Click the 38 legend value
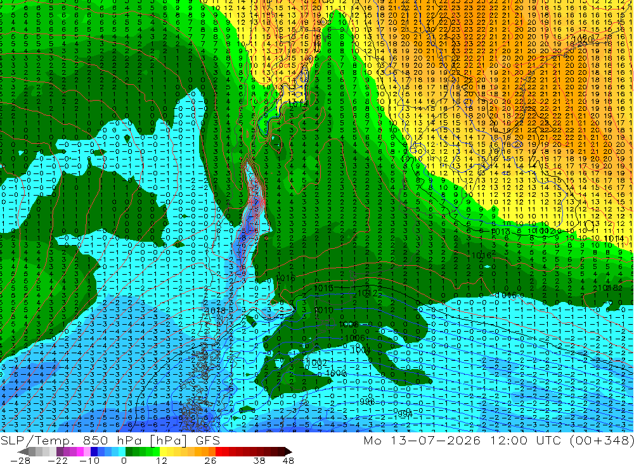The width and height of the screenshot is (634, 464). coord(259,461)
